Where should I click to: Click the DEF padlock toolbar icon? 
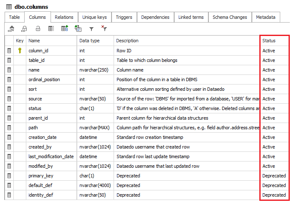24,28
